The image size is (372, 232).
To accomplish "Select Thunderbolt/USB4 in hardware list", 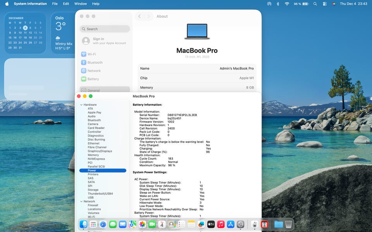I will [x=100, y=194].
